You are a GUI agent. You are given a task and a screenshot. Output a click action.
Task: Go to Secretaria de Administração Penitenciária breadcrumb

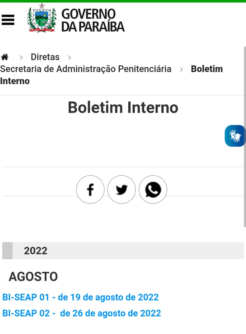pyautogui.click(x=86, y=69)
